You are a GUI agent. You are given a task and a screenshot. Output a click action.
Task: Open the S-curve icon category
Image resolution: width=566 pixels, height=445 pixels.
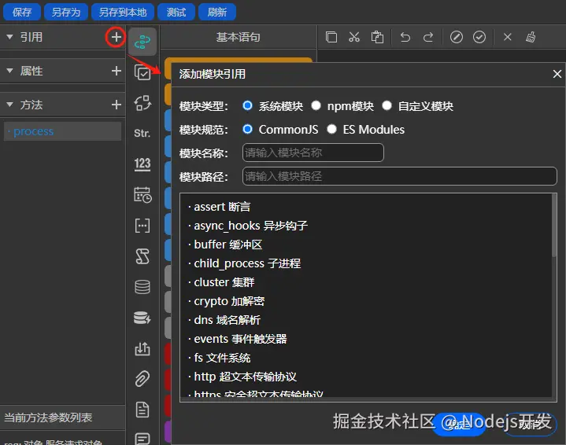142,256
